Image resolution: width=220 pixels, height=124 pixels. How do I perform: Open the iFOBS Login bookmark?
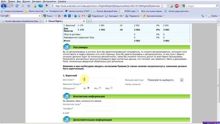point(128,11)
